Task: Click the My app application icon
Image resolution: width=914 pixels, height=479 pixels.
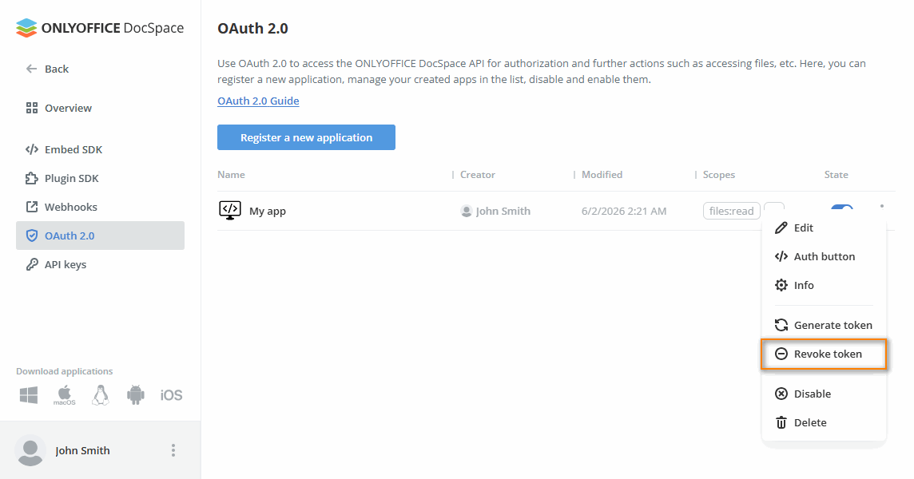Action: 229,211
